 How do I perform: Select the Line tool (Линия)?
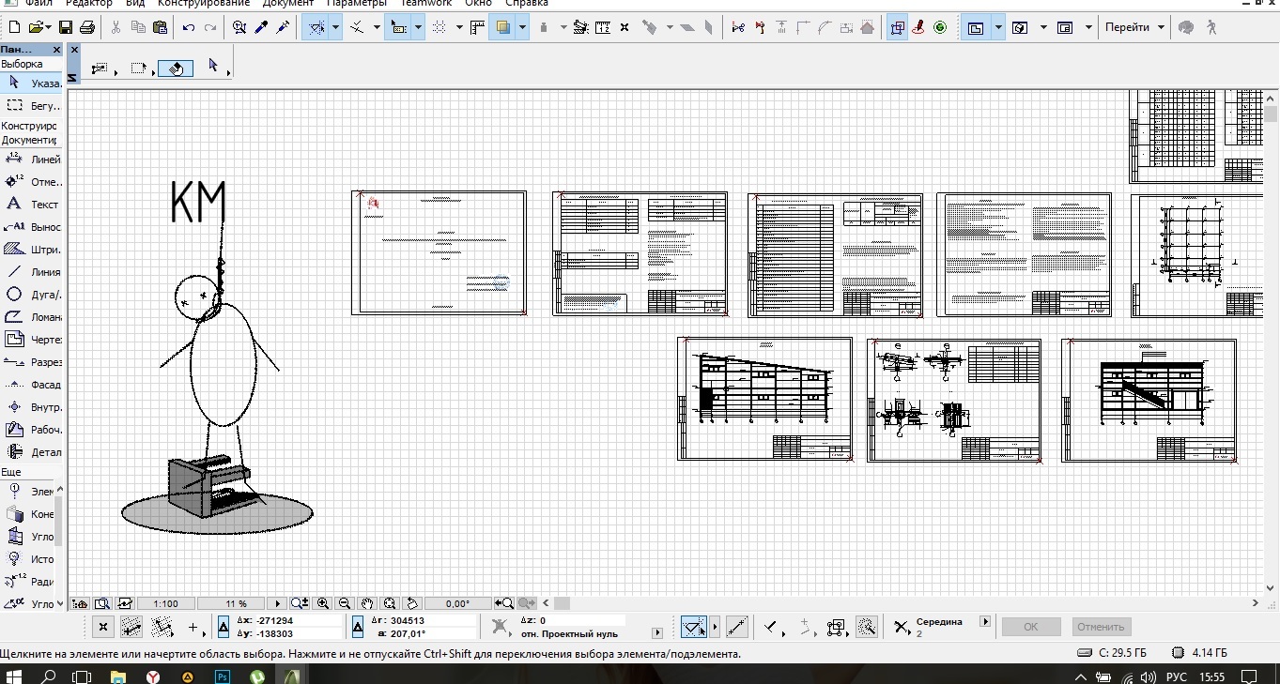coord(31,272)
